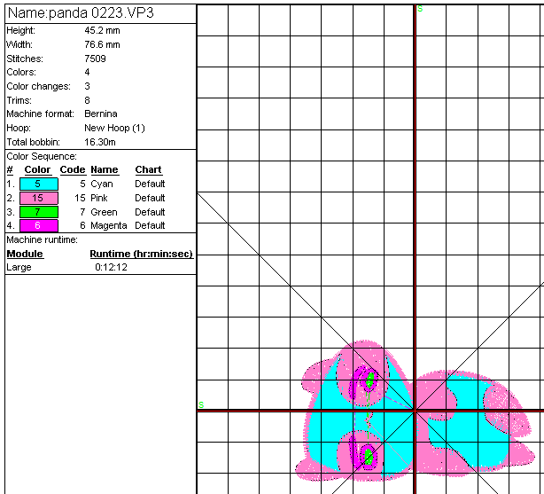
Task: Click the runtime value 0:12:12
Action: tap(111, 267)
